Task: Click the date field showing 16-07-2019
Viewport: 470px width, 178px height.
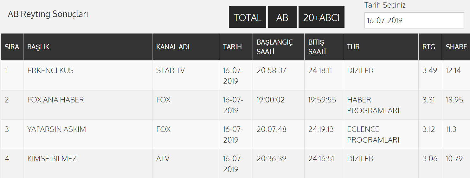Action: click(414, 21)
